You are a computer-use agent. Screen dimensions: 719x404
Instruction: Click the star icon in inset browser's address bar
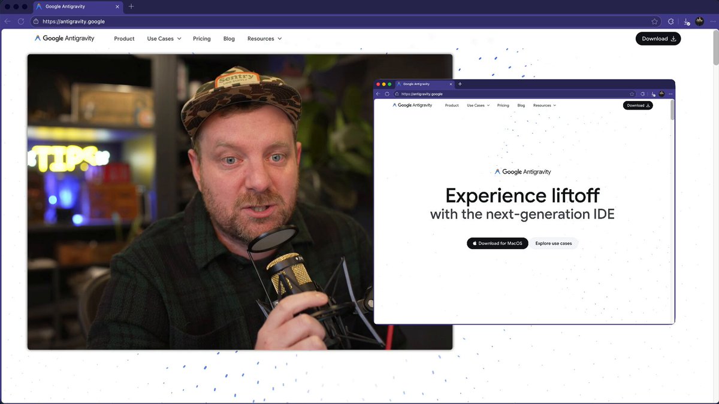632,94
